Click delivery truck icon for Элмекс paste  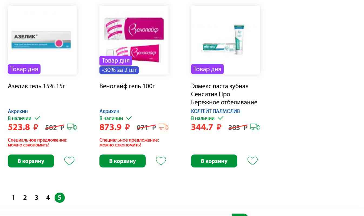click(x=255, y=127)
